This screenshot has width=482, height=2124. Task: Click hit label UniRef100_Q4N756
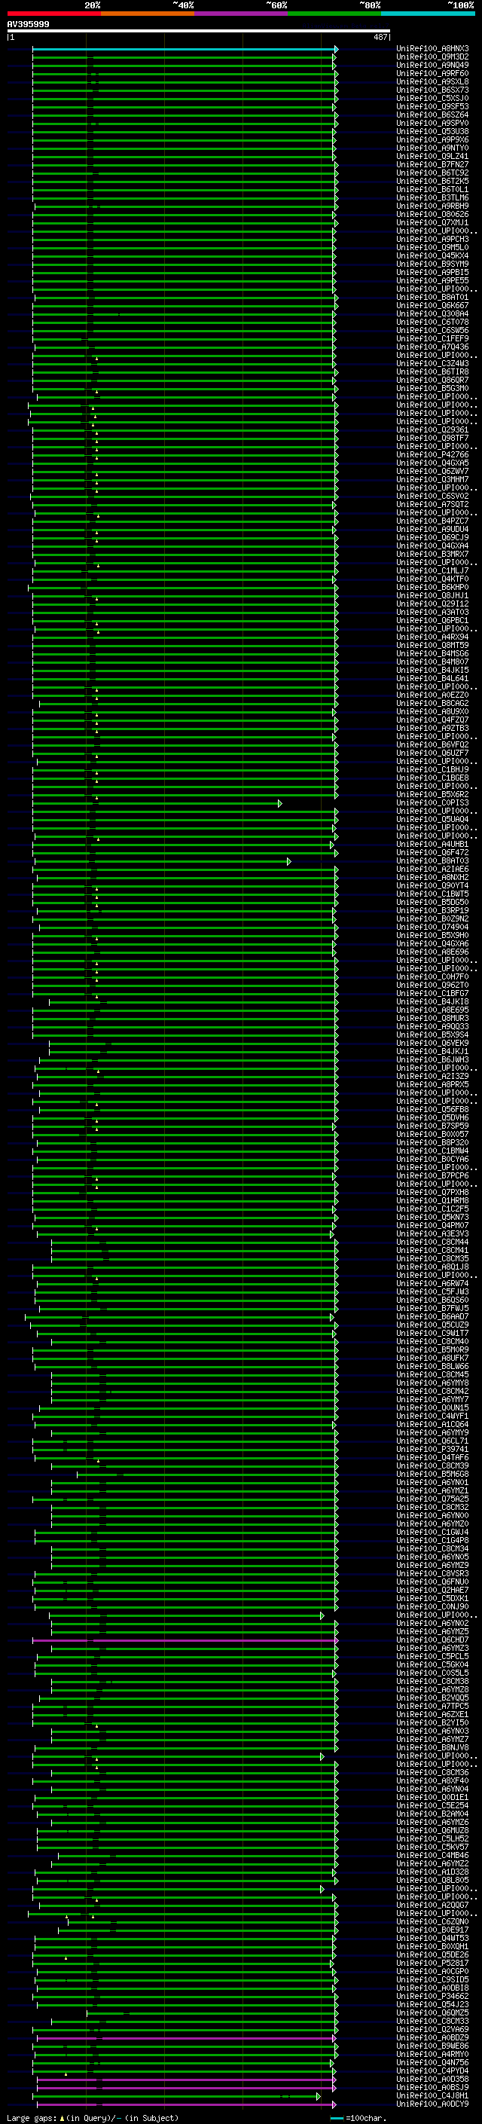pos(432,2063)
